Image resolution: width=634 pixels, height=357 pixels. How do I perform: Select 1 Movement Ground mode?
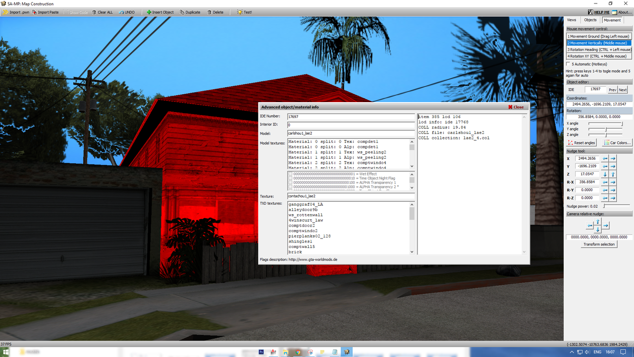(599, 36)
